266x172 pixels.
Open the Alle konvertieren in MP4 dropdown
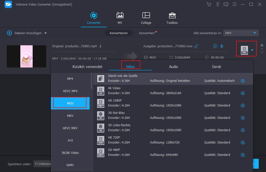coord(241,33)
